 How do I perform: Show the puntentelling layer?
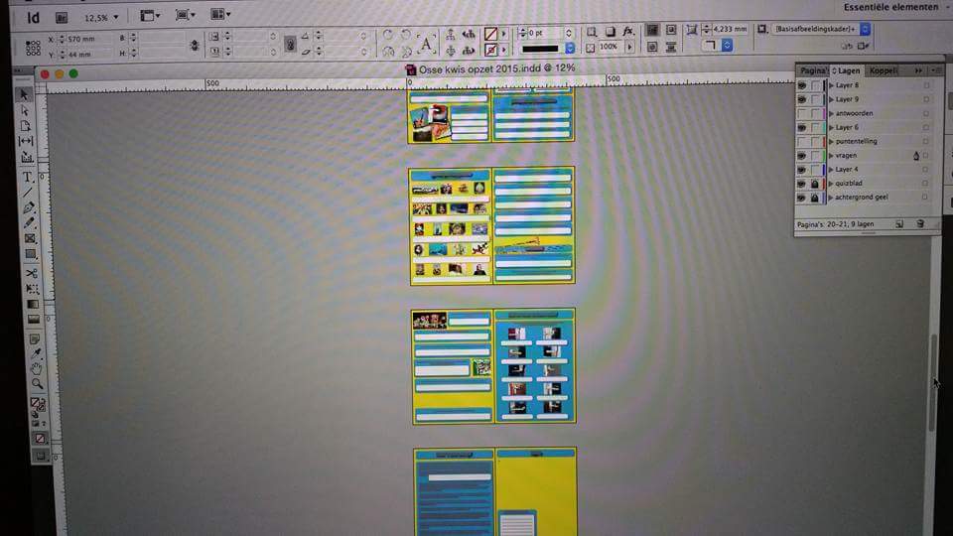point(802,142)
